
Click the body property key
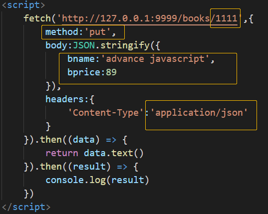click(x=56, y=45)
